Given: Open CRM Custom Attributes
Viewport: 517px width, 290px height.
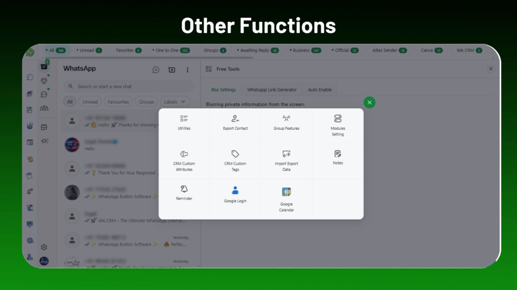Looking at the screenshot, I should click(184, 161).
